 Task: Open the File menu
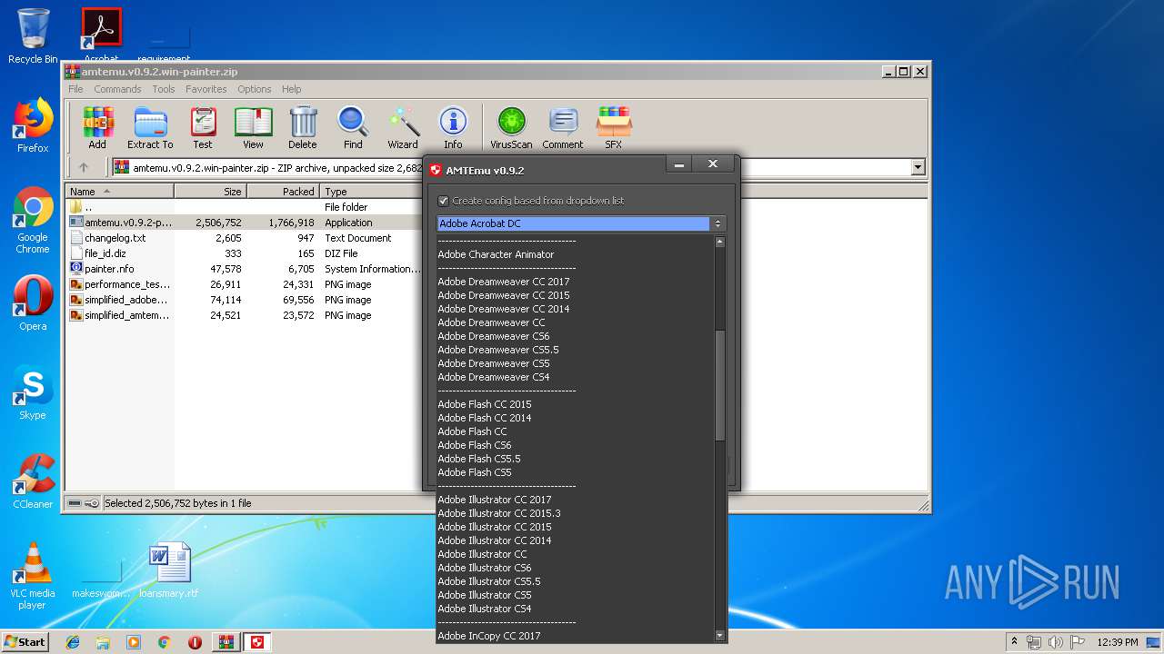tap(75, 89)
